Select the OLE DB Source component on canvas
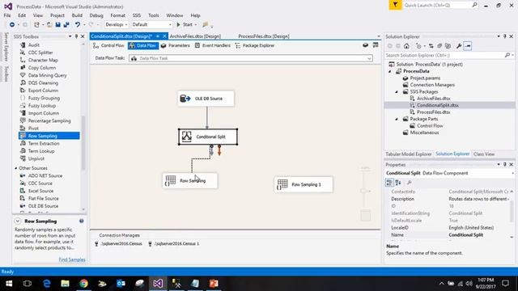Viewport: 518px width, 291px height. point(206,99)
